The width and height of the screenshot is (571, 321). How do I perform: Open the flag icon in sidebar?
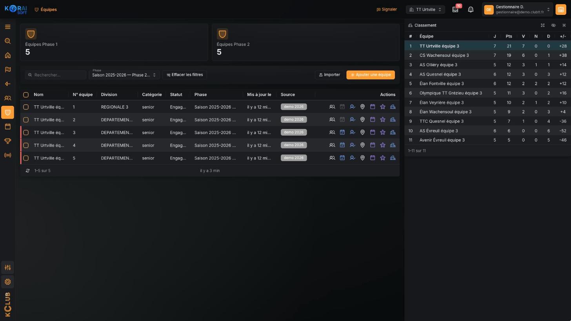[x=7, y=70]
